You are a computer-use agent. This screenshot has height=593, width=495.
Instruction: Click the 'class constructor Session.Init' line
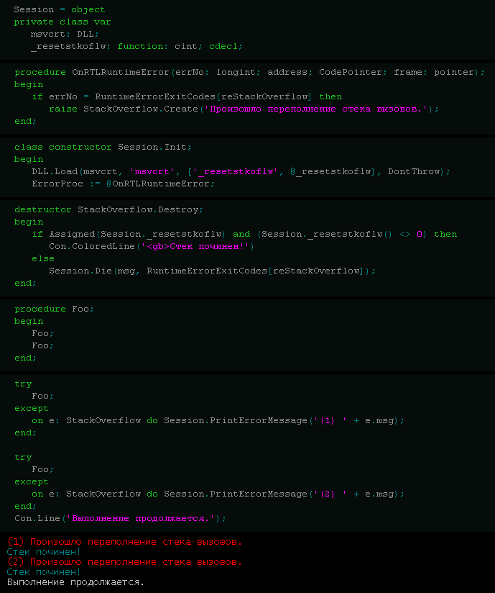pos(102,148)
